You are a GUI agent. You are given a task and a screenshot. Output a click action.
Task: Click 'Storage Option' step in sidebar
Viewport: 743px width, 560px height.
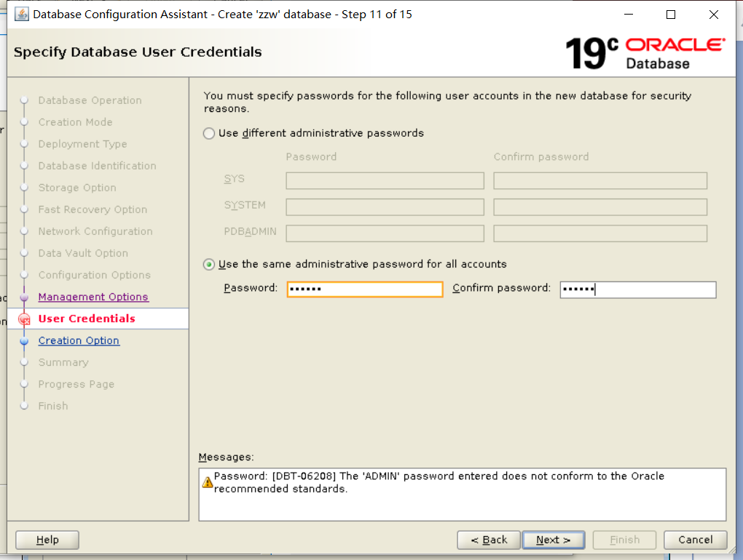coord(77,188)
